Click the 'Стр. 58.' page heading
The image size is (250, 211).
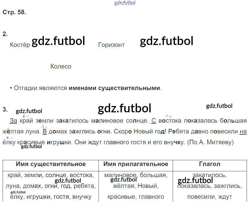tap(14, 12)
